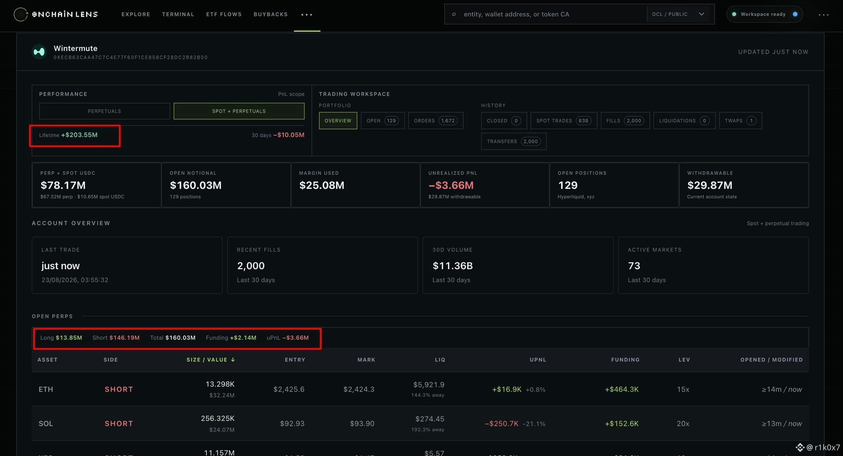Click the ETH funding +$464.3K value
The width and height of the screenshot is (843, 456).
(622, 389)
